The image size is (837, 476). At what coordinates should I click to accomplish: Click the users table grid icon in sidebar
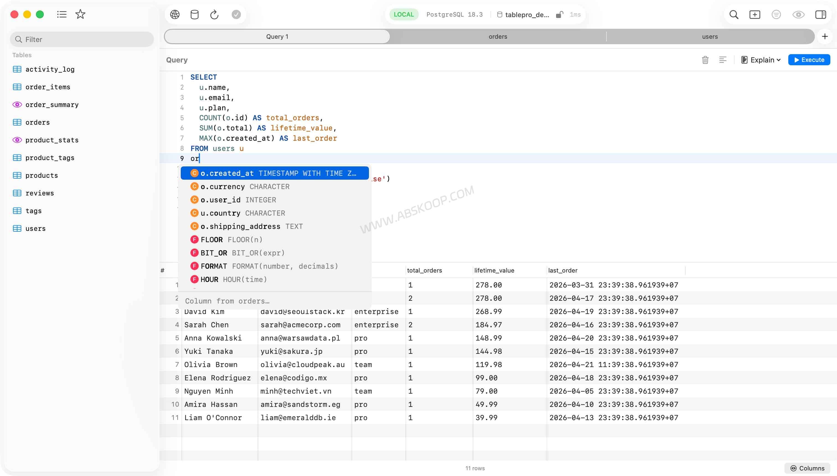[x=17, y=229]
